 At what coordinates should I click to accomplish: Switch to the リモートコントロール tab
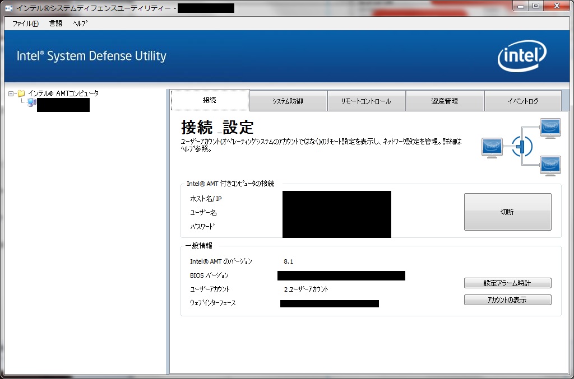point(366,101)
